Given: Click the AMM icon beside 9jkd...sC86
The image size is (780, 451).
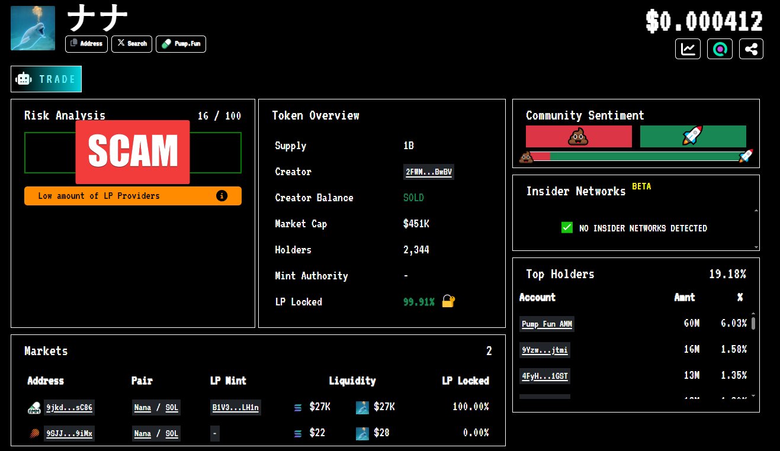Looking at the screenshot, I should (x=34, y=407).
